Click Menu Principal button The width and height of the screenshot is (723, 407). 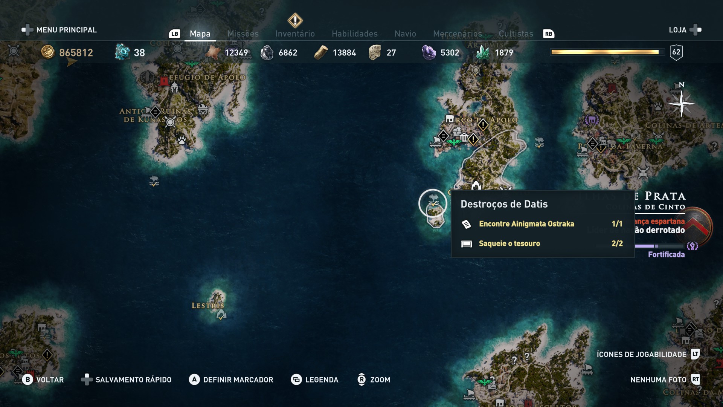pyautogui.click(x=59, y=30)
